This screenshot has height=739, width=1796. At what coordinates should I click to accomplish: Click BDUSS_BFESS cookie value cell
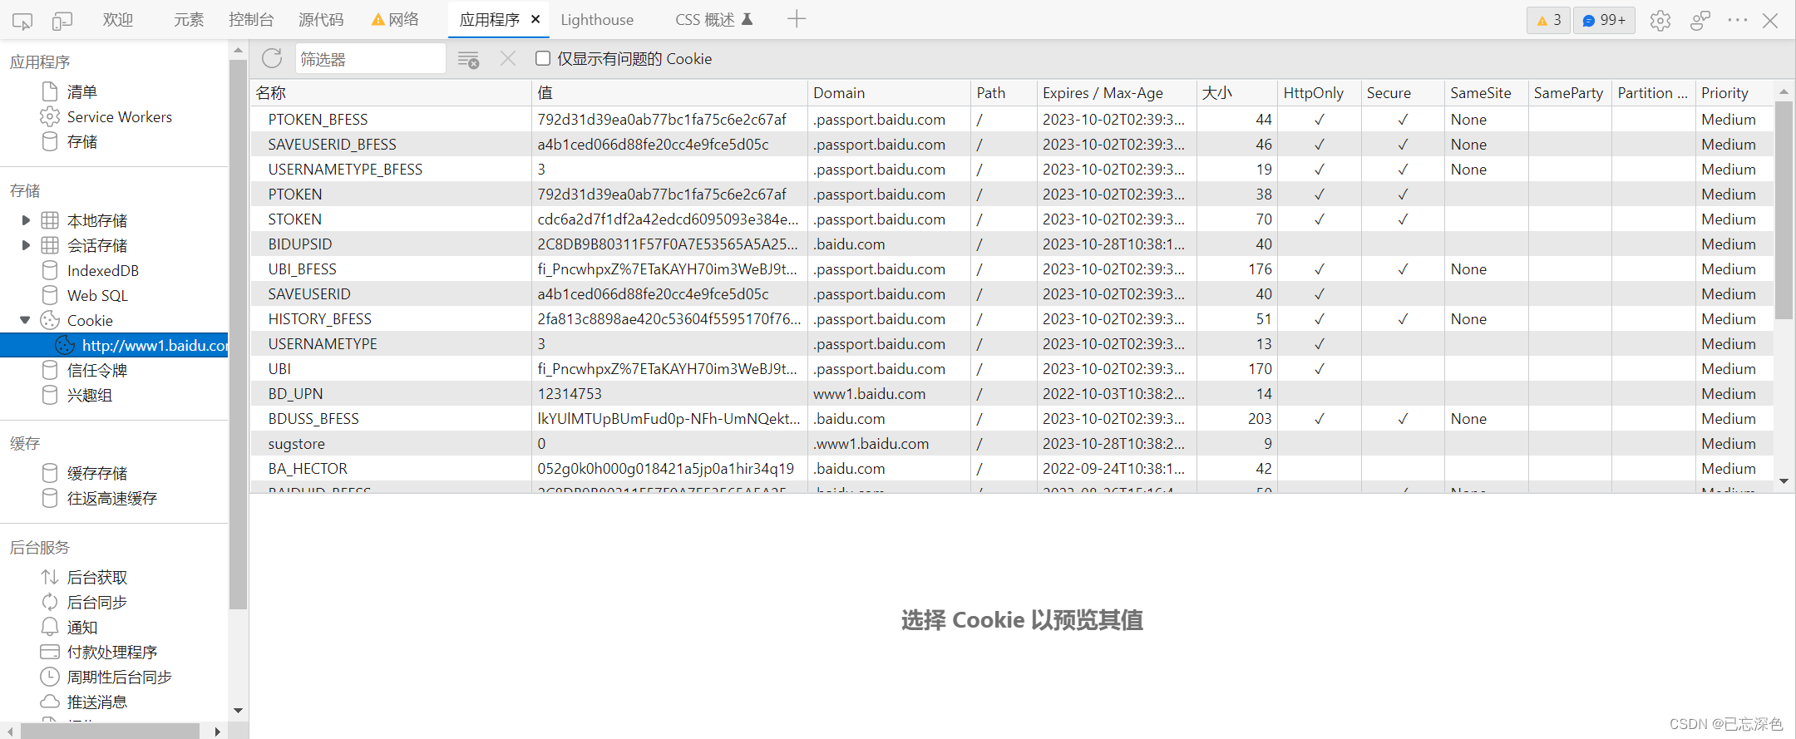click(x=669, y=418)
